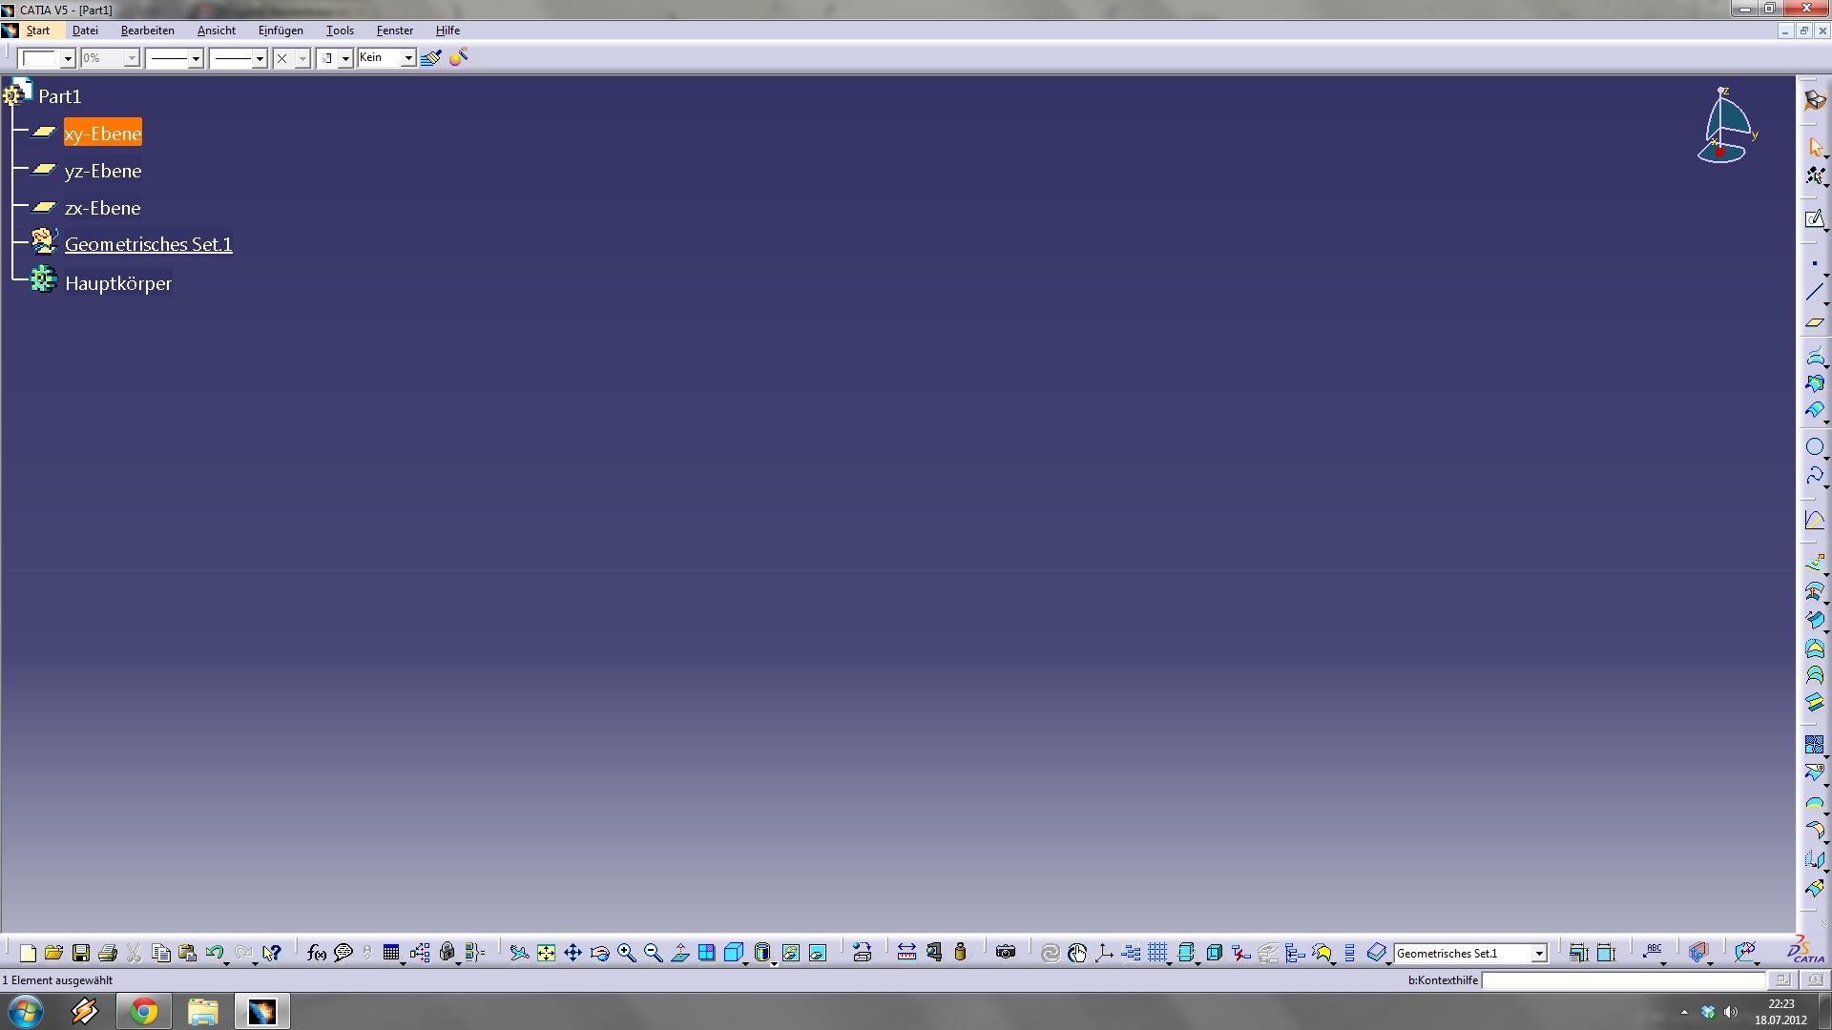Open Google Chrome from taskbar
The width and height of the screenshot is (1832, 1030).
[x=144, y=1011]
